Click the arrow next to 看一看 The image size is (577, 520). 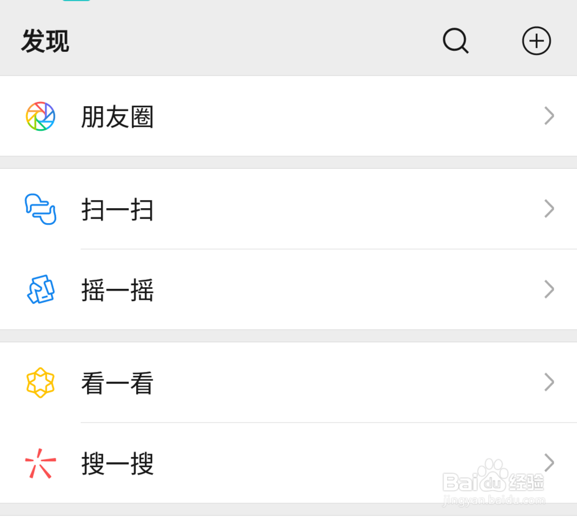pos(549,382)
